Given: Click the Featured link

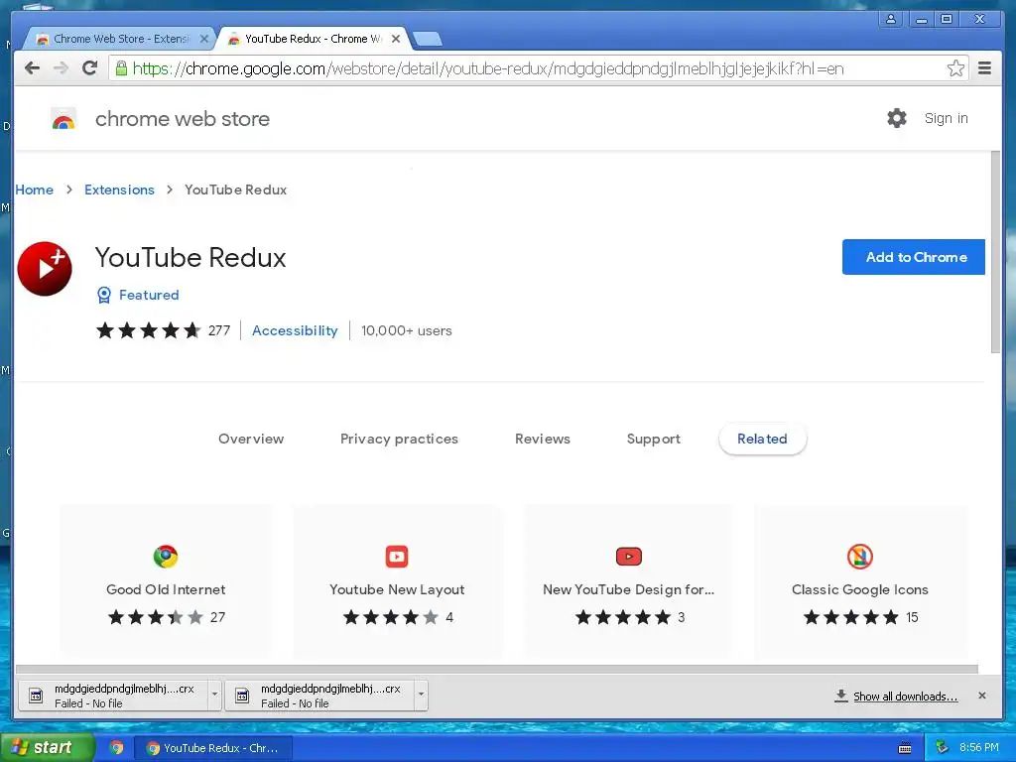Looking at the screenshot, I should coord(149,295).
